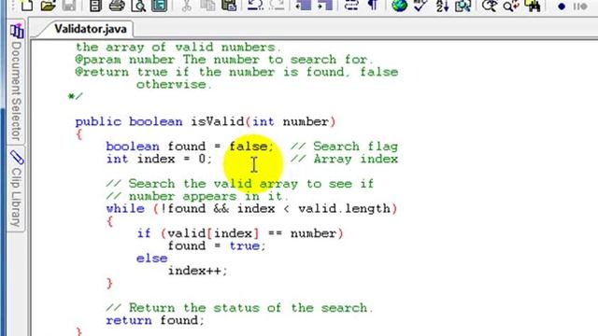598x336 pixels.
Task: Click the Find in Files binoculars icon
Action: tap(533, 6)
